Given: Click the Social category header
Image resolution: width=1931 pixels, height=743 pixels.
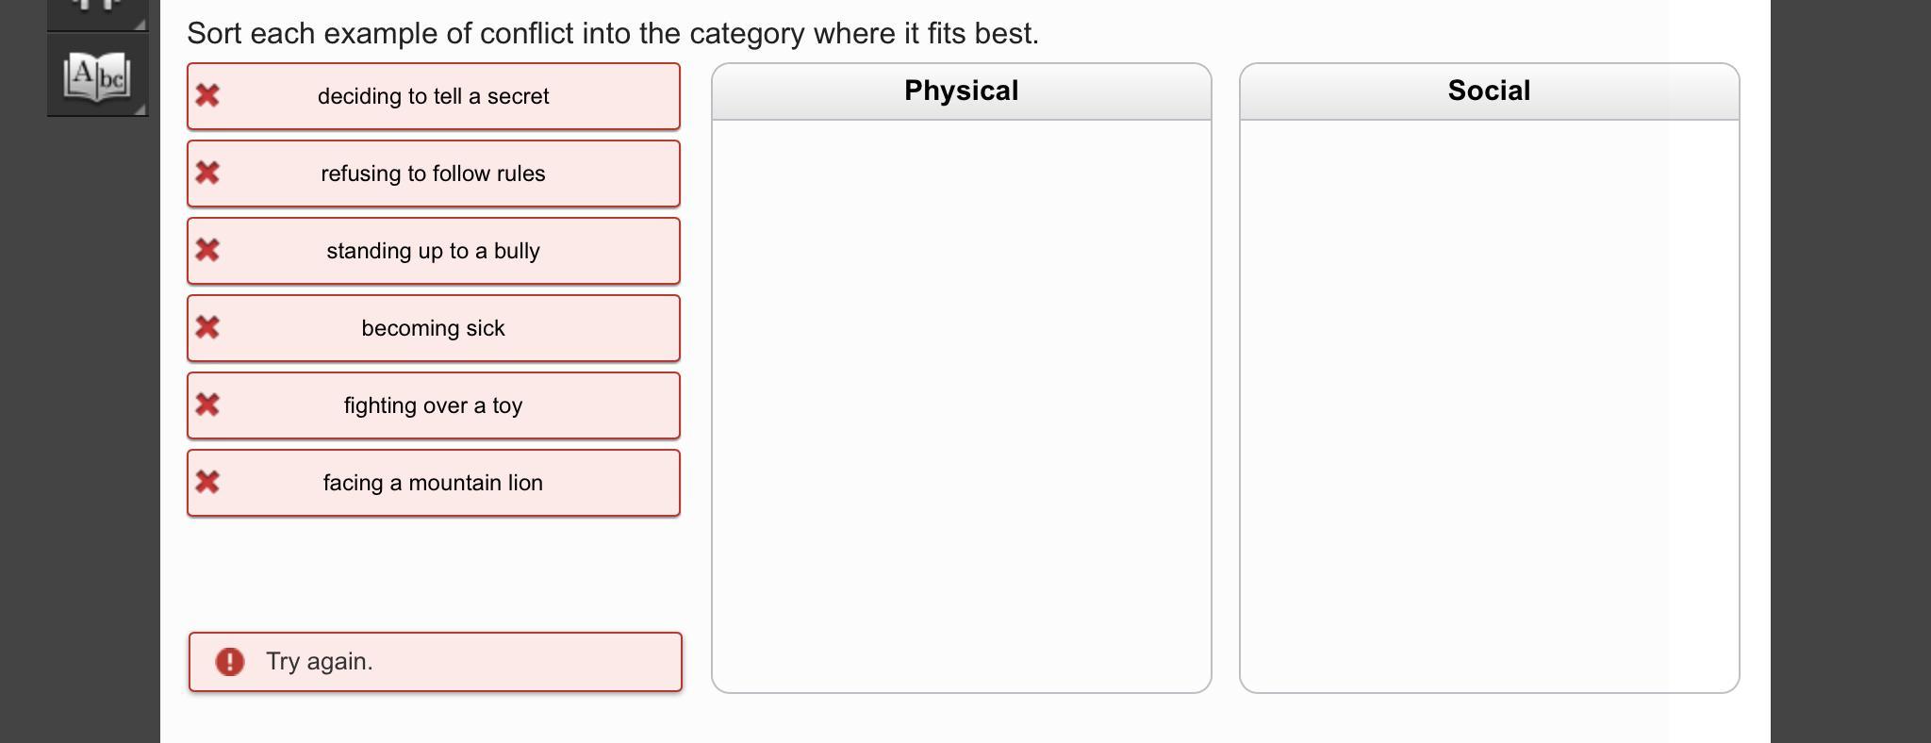Looking at the screenshot, I should tap(1489, 91).
